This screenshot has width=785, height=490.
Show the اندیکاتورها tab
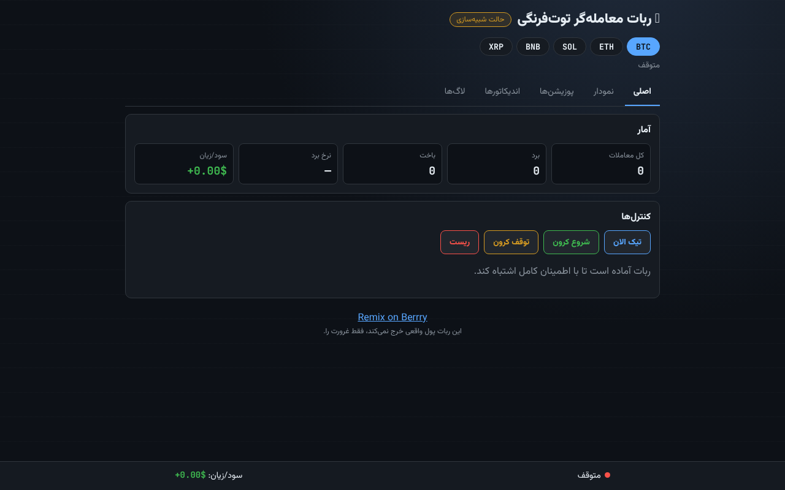pyautogui.click(x=502, y=91)
